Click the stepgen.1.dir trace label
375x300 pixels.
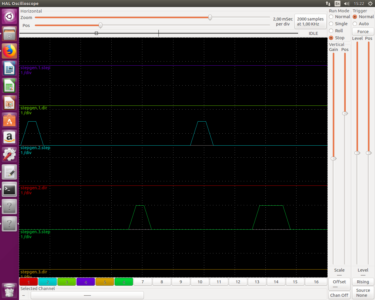coord(34,108)
